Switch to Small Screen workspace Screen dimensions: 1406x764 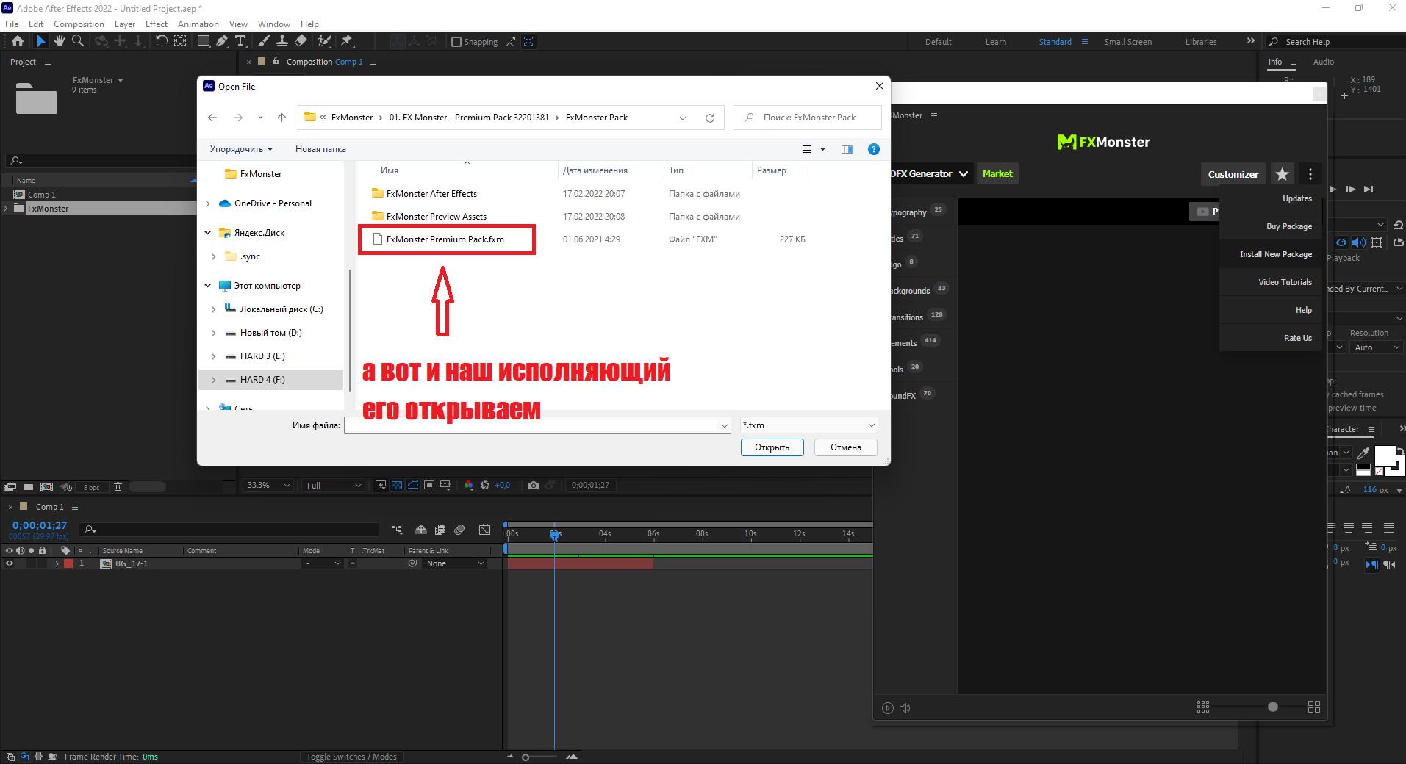pos(1127,42)
